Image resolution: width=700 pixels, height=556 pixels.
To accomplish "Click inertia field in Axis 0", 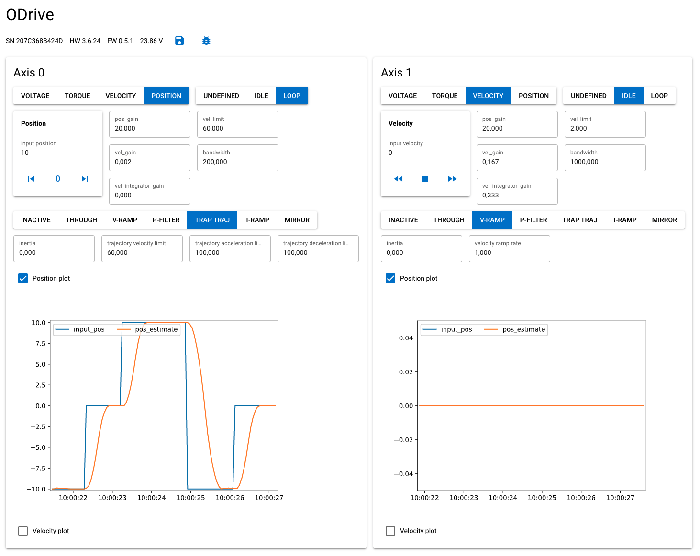I will click(54, 249).
